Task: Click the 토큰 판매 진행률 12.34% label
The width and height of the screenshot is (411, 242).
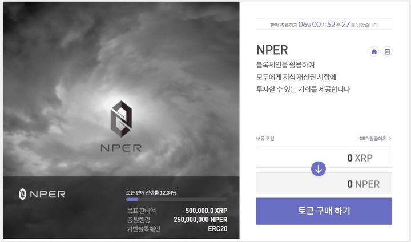Action: 151,193
